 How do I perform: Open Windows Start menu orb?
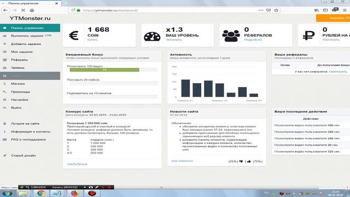tap(7, 193)
